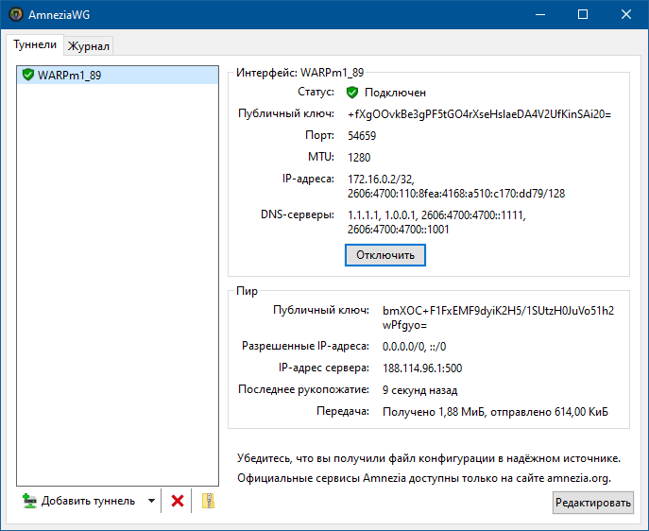
Task: Click the Редактировать button
Action: (593, 503)
